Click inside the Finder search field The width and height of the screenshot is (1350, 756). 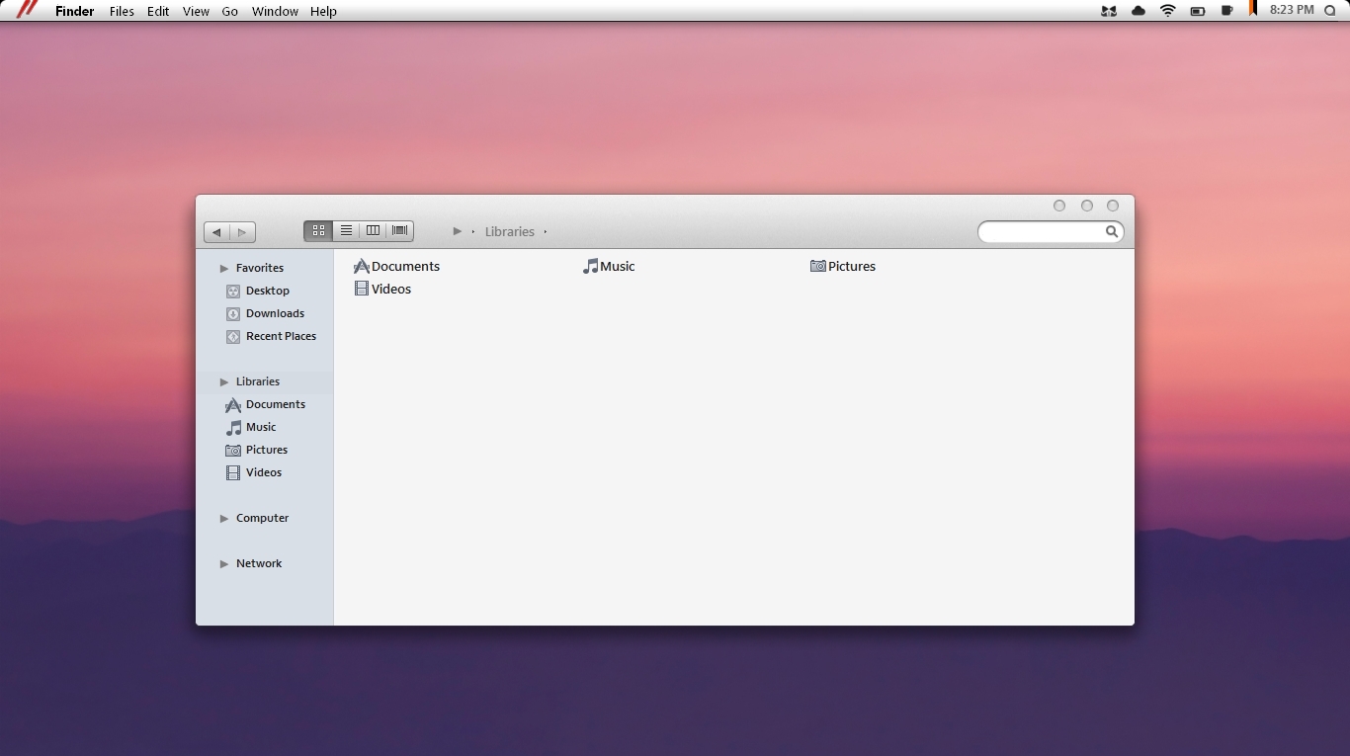[1051, 231]
